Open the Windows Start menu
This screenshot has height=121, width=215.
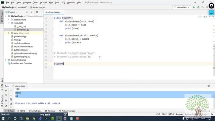tap(3, 118)
